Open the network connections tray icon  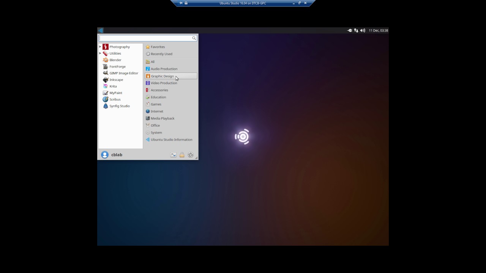tap(356, 30)
